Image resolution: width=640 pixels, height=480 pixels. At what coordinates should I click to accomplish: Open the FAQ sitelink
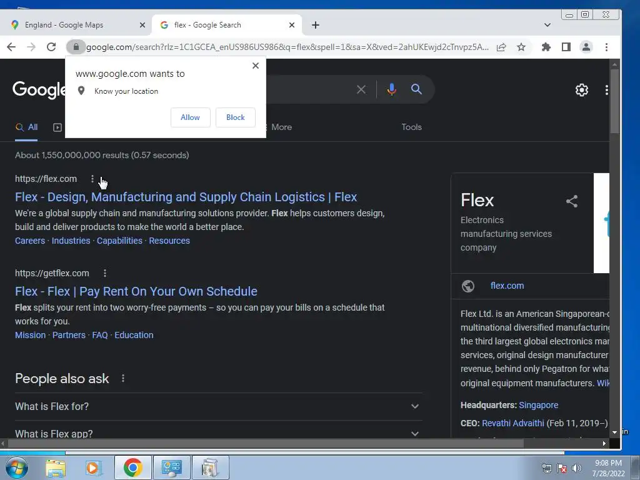(x=100, y=335)
